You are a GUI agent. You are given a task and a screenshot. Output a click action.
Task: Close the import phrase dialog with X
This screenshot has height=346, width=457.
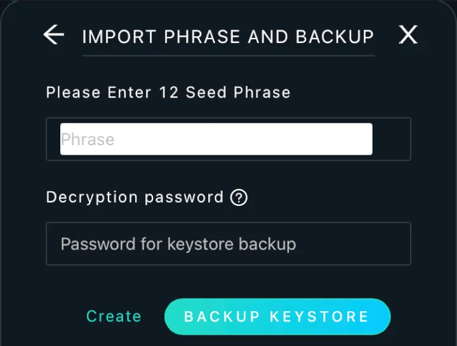click(408, 35)
